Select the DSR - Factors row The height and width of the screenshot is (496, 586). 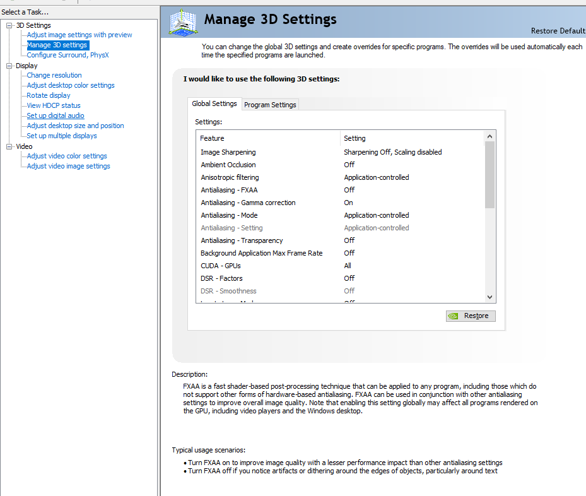pyautogui.click(x=340, y=279)
